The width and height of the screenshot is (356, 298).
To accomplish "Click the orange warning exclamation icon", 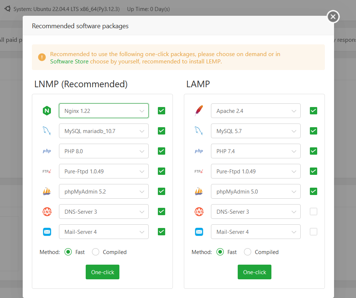I will point(42,57).
